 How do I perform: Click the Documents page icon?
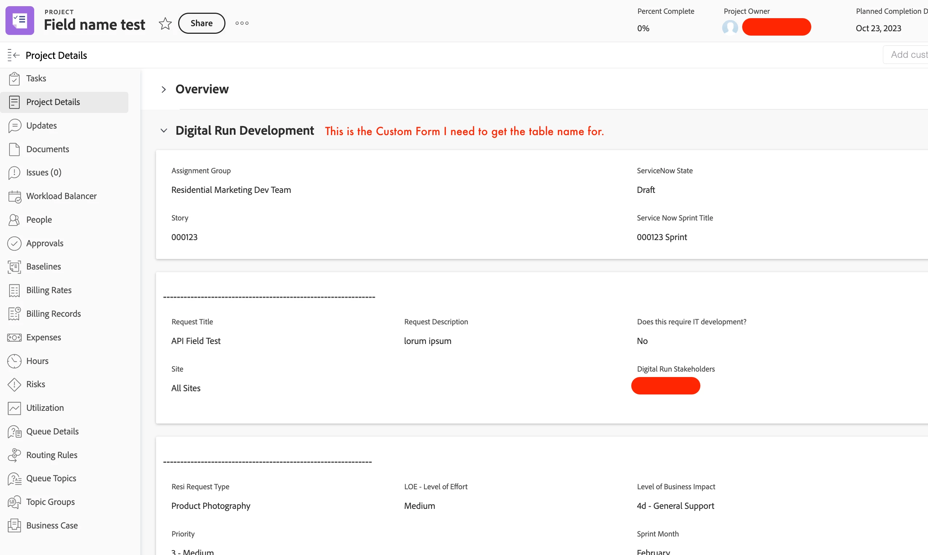[14, 149]
